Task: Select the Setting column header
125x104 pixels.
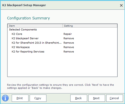Action: pos(90,26)
